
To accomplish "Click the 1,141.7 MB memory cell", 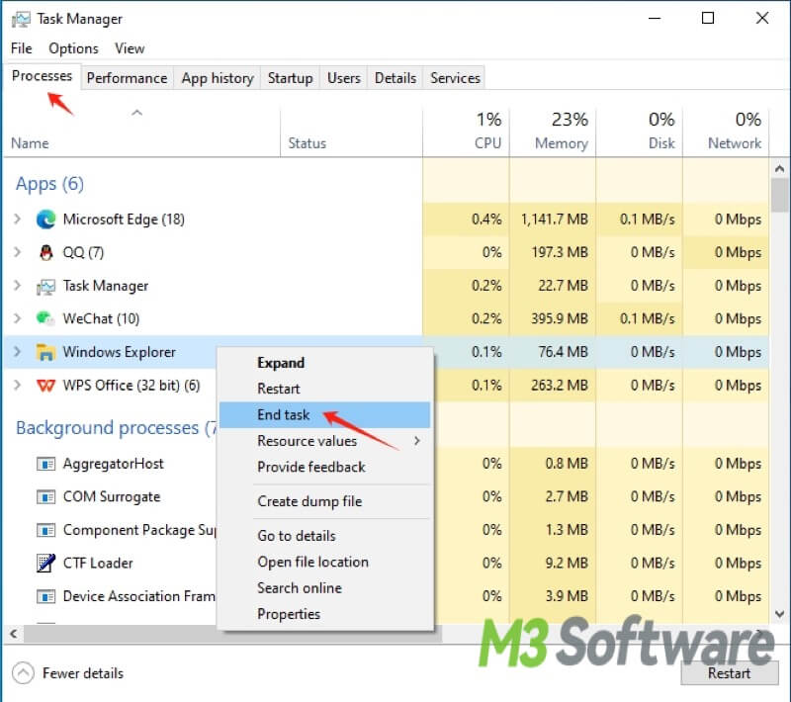I will point(554,219).
